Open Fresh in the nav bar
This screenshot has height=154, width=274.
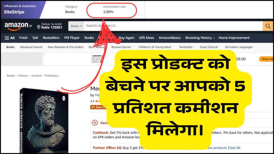24,38
